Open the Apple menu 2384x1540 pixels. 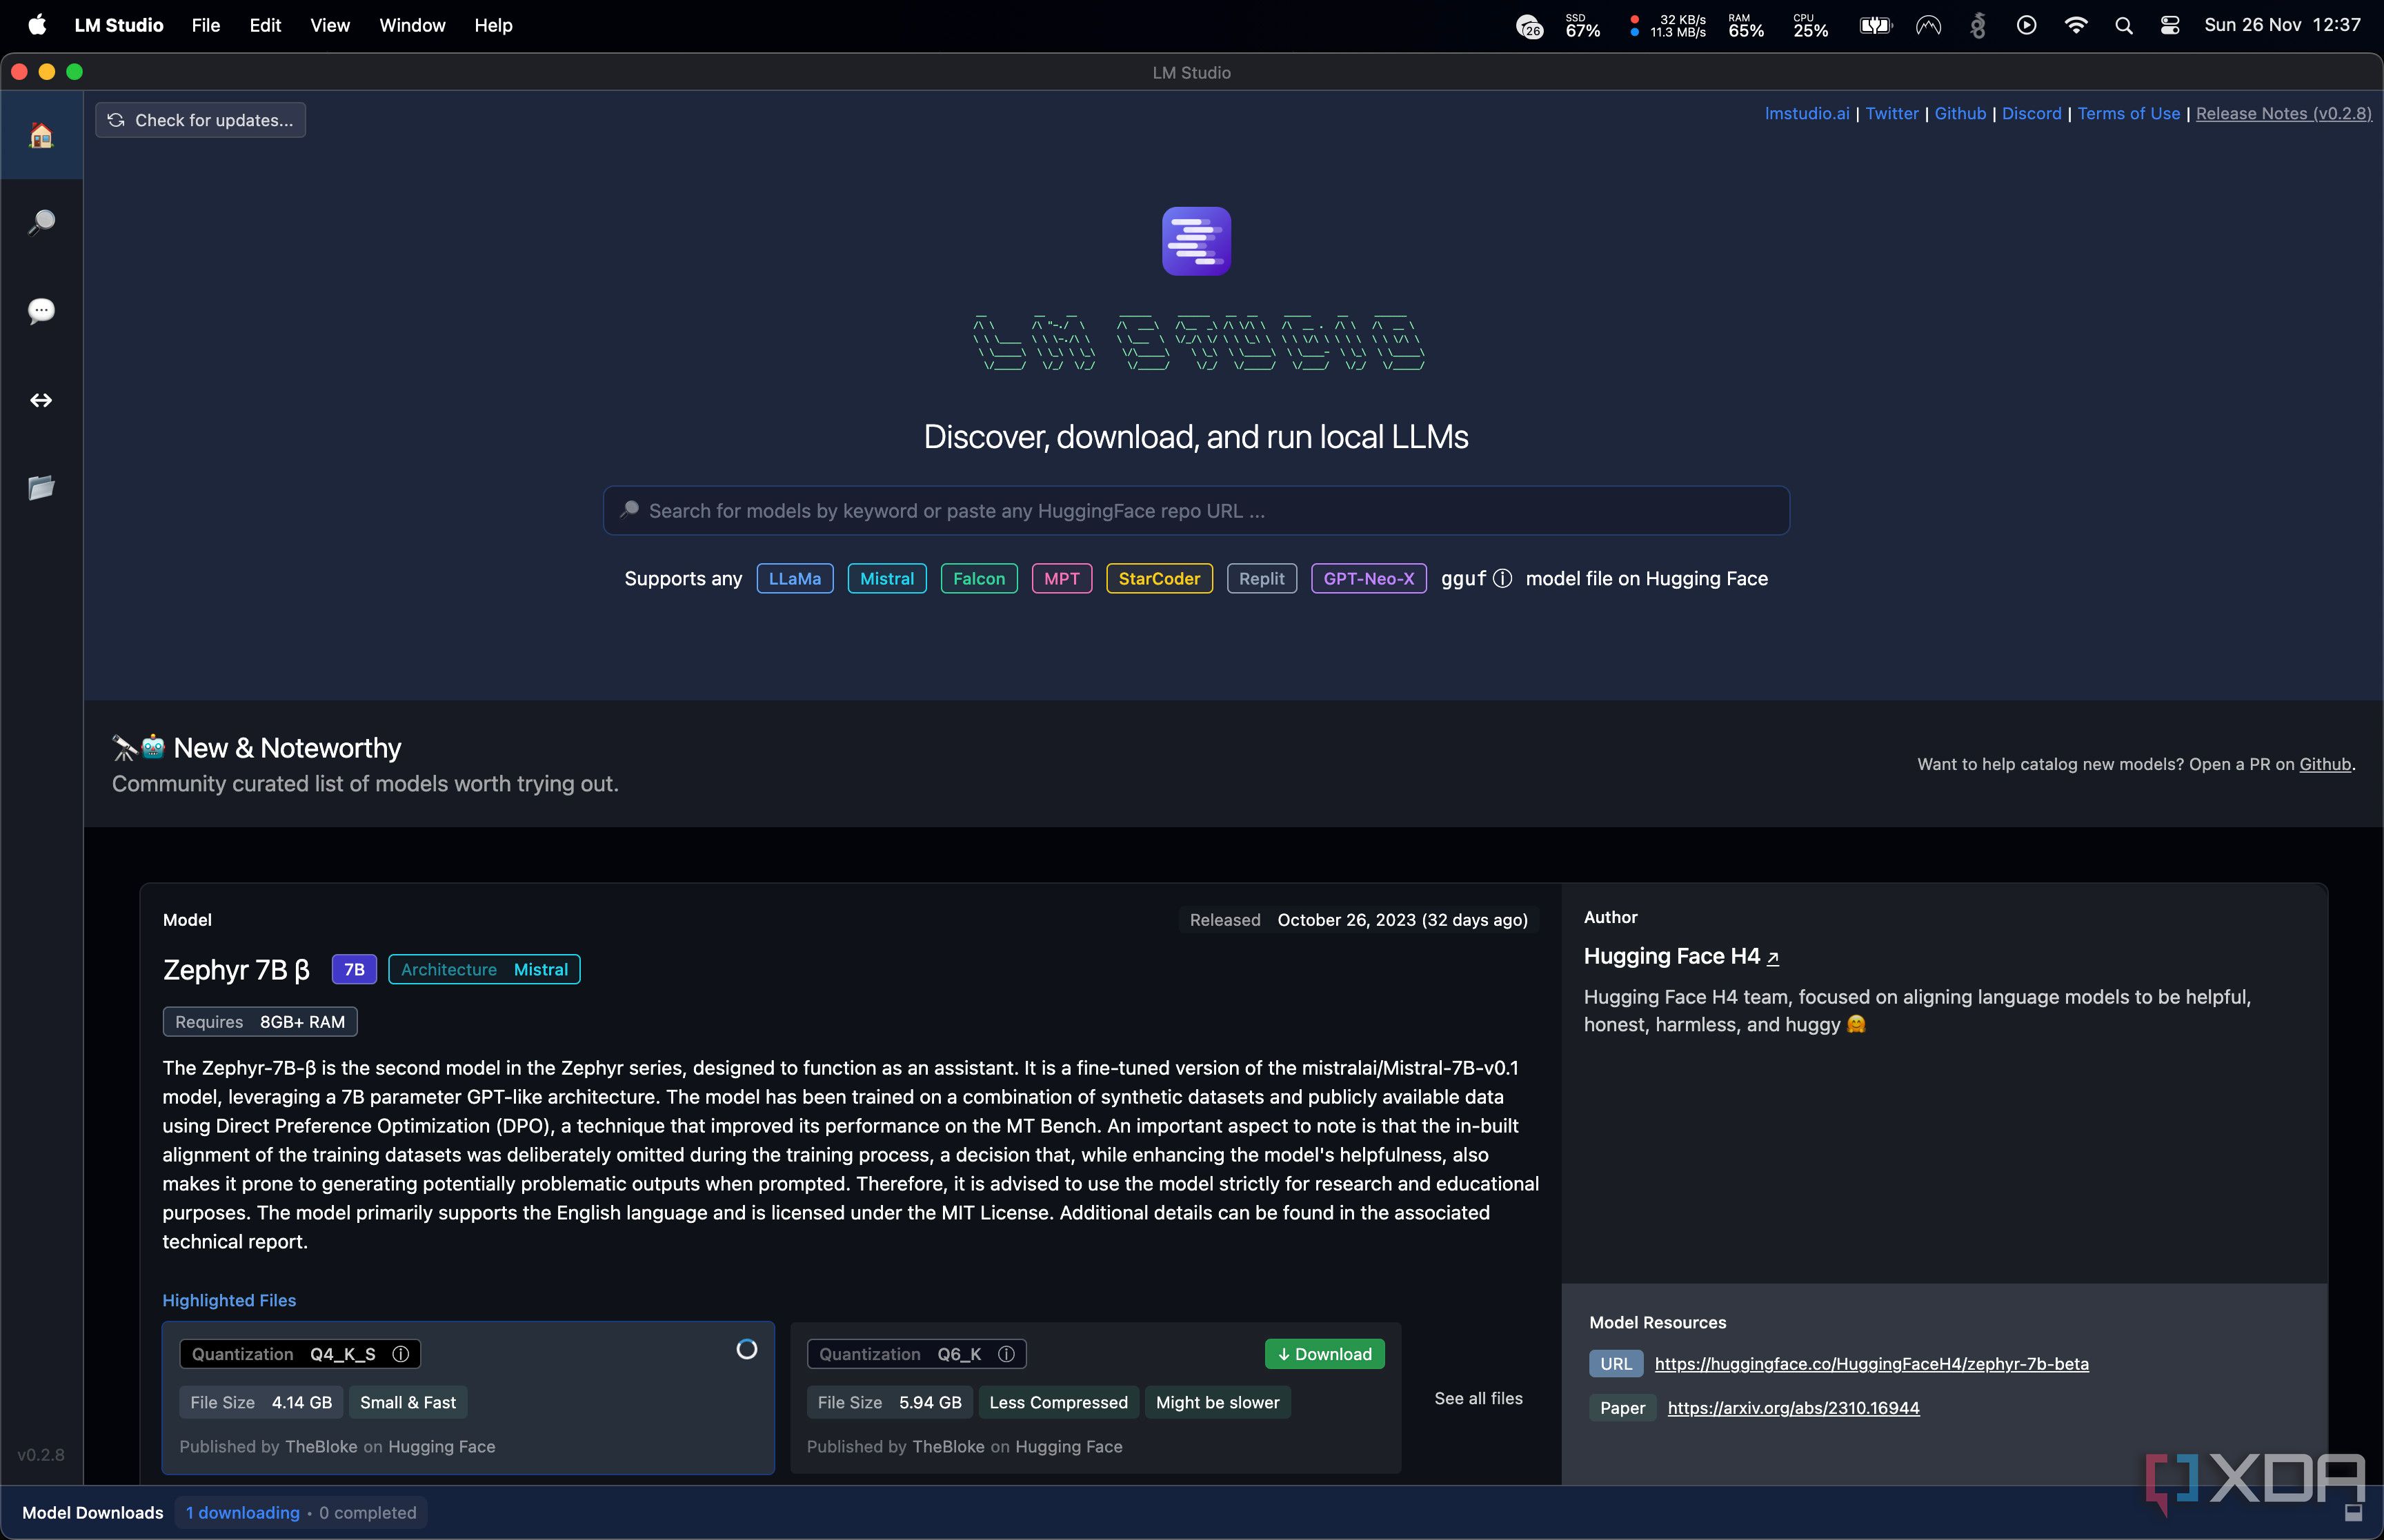(37, 25)
